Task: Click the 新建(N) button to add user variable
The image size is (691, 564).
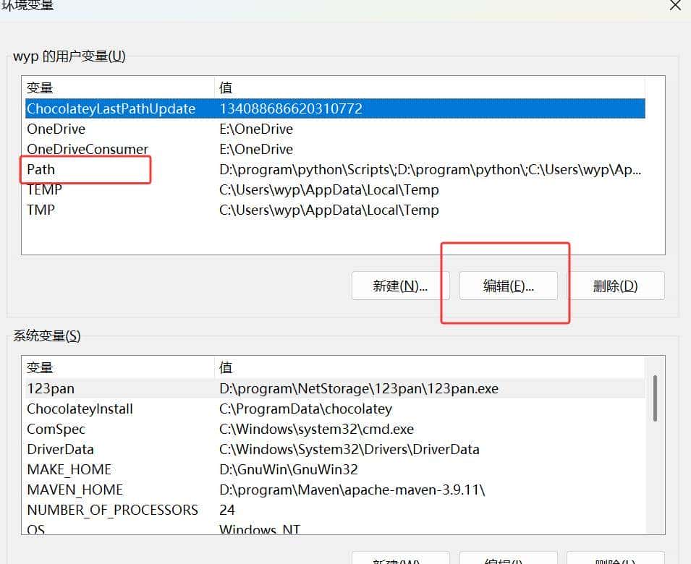Action: point(400,286)
